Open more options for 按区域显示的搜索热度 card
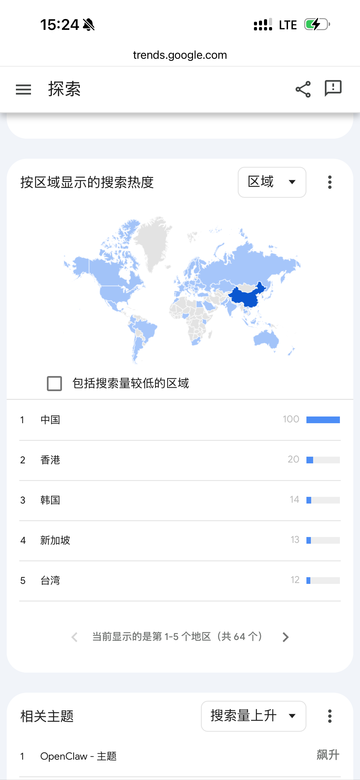The height and width of the screenshot is (780, 360). (330, 182)
